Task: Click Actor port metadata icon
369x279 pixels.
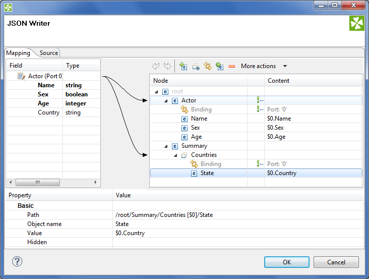Action: coord(21,76)
